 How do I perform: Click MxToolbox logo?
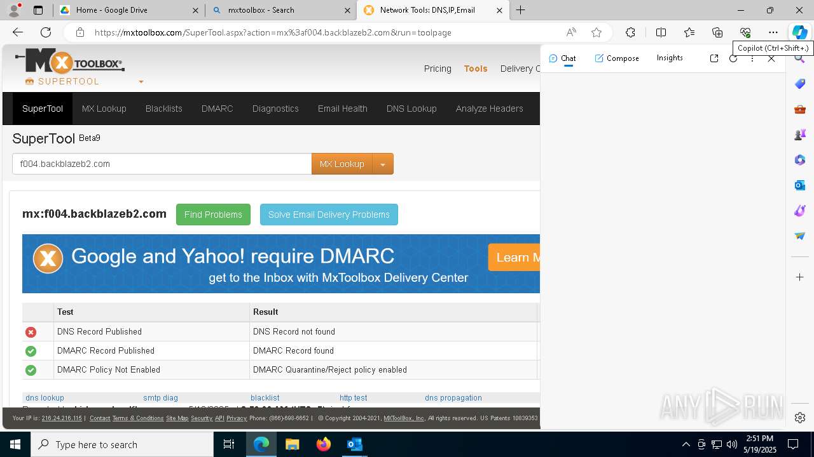[x=70, y=62]
